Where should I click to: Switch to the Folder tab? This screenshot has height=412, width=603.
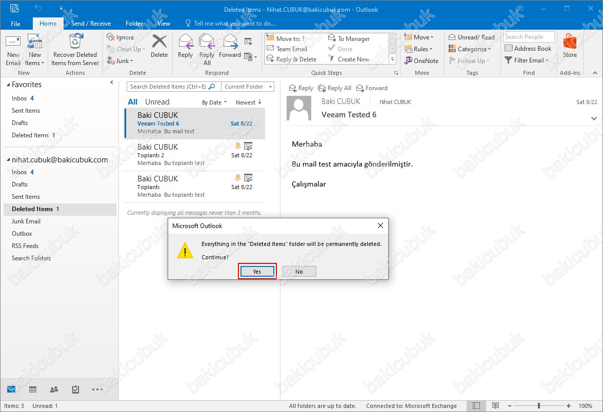(134, 24)
